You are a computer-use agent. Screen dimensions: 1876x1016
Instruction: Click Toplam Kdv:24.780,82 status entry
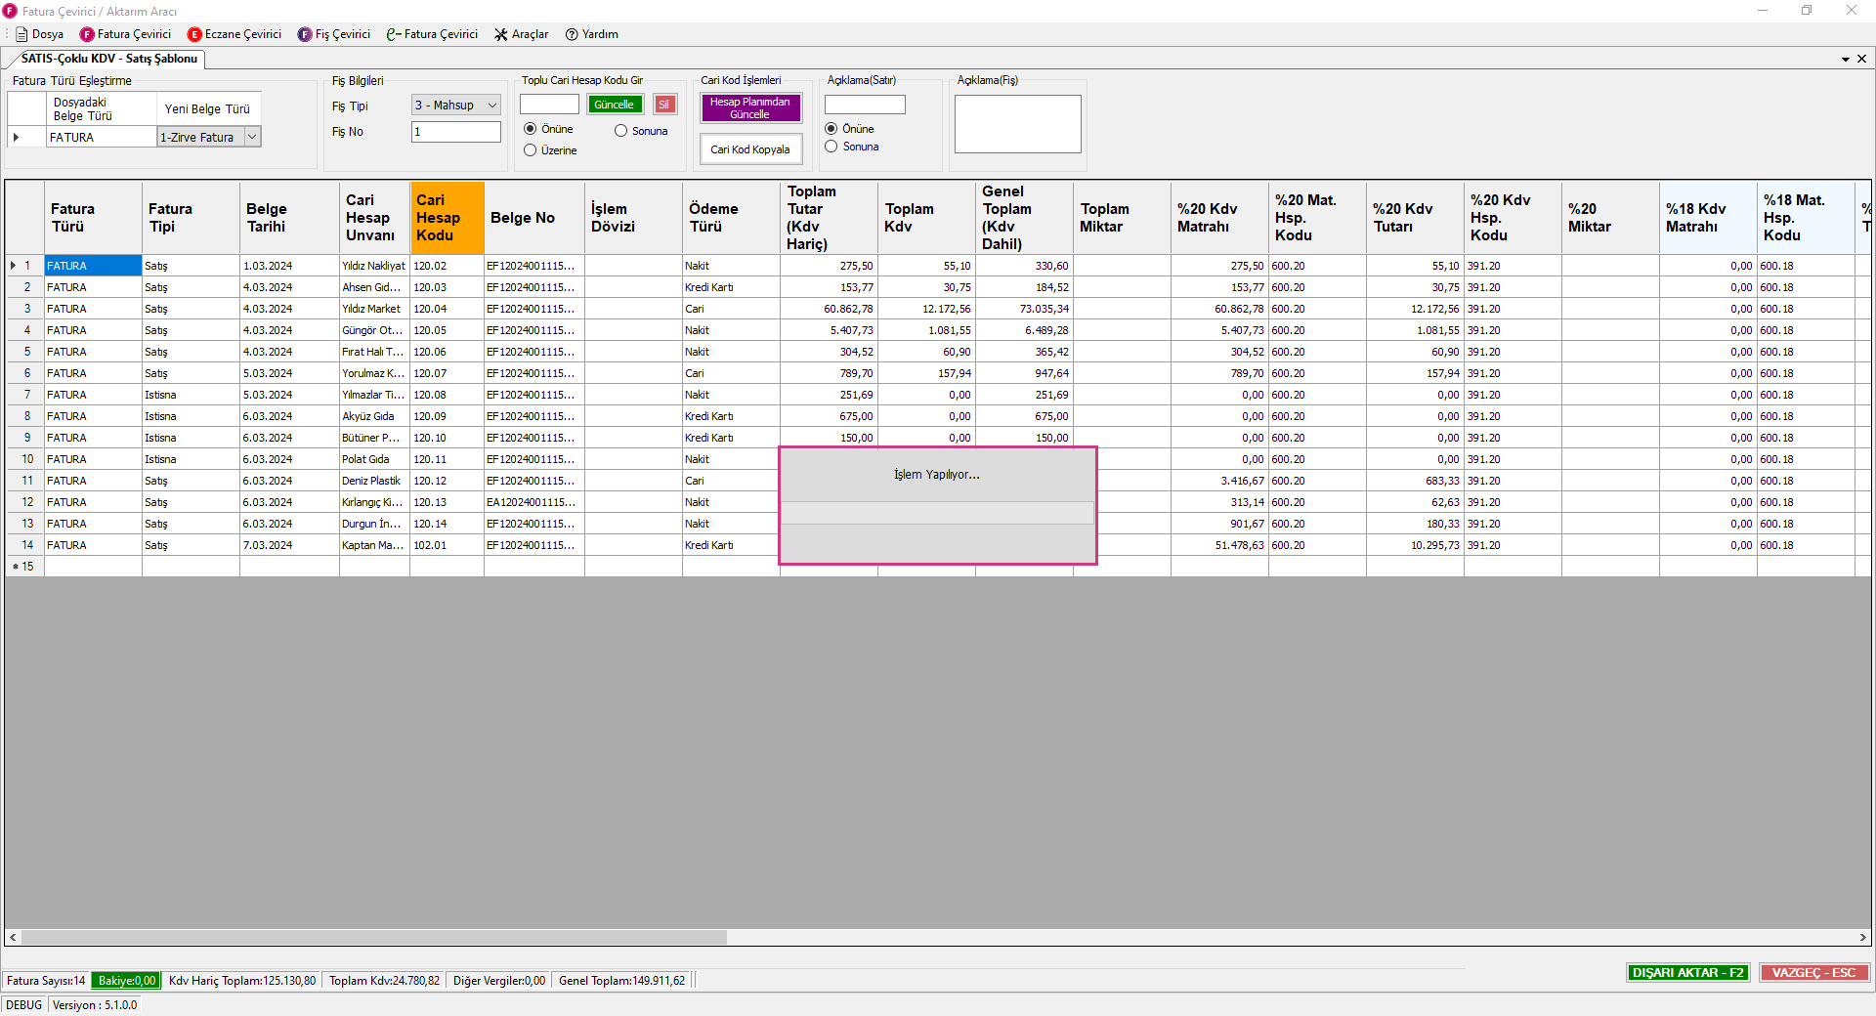click(384, 981)
